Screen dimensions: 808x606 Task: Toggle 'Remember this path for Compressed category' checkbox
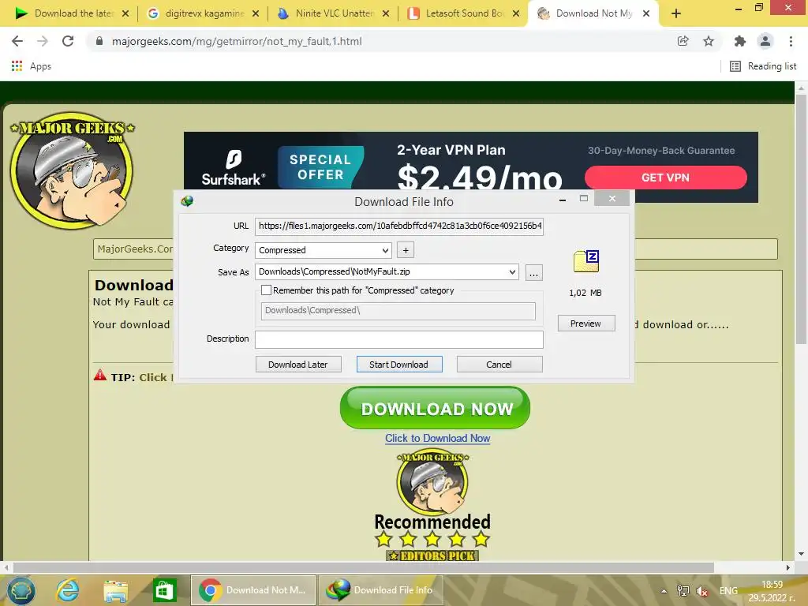click(x=266, y=290)
